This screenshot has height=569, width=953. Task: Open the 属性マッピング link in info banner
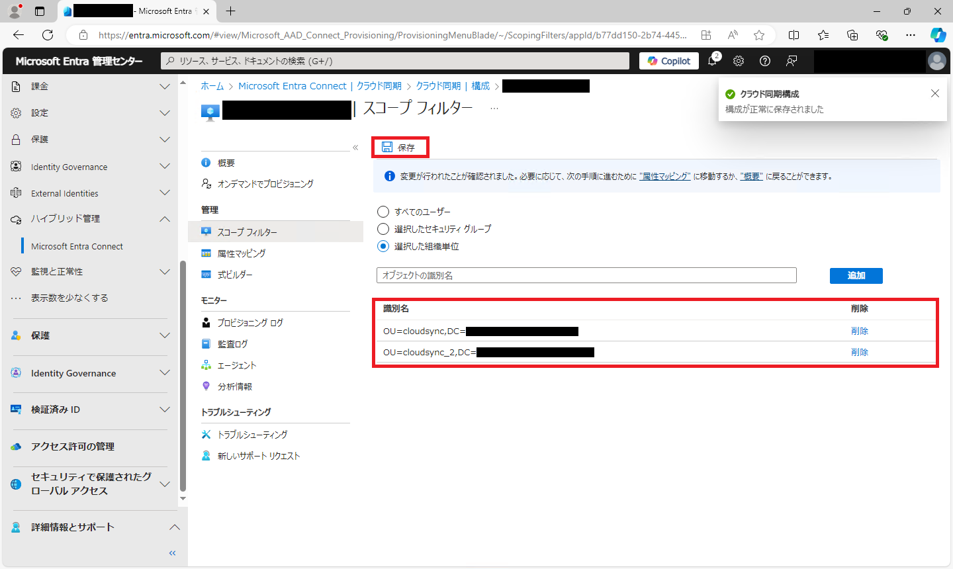[x=665, y=177]
